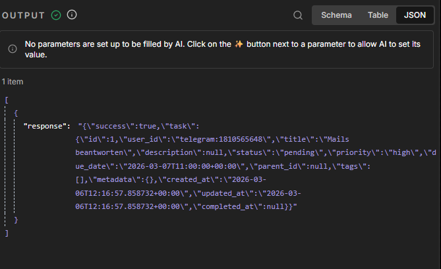
Task: Click the opening curly brace of the object
Action: pyautogui.click(x=16, y=113)
